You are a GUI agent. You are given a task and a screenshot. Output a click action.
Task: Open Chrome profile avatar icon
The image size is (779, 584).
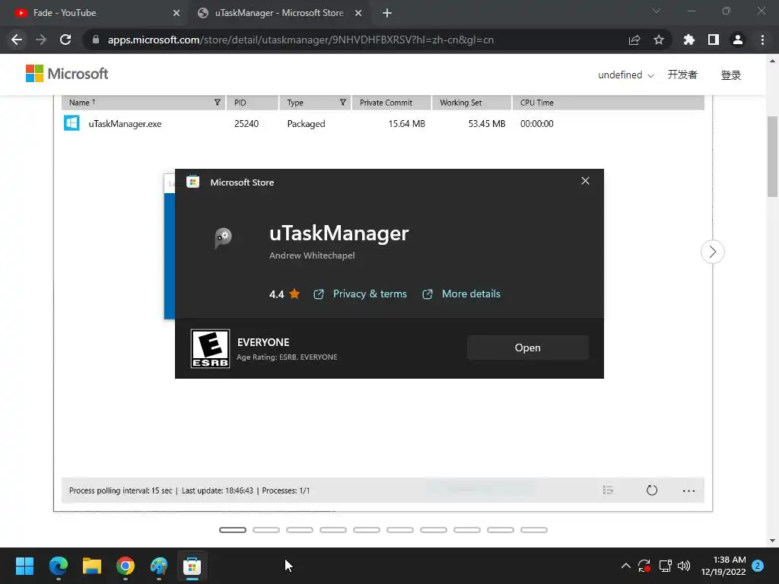pyautogui.click(x=738, y=40)
